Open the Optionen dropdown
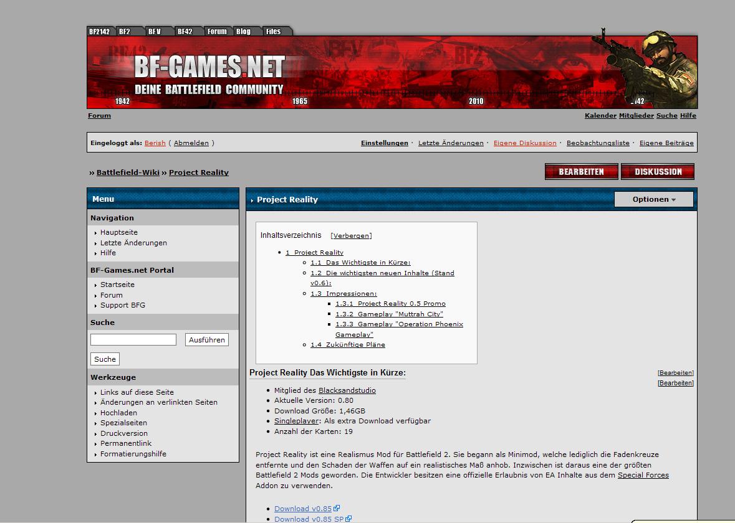The image size is (735, 523). click(x=653, y=199)
